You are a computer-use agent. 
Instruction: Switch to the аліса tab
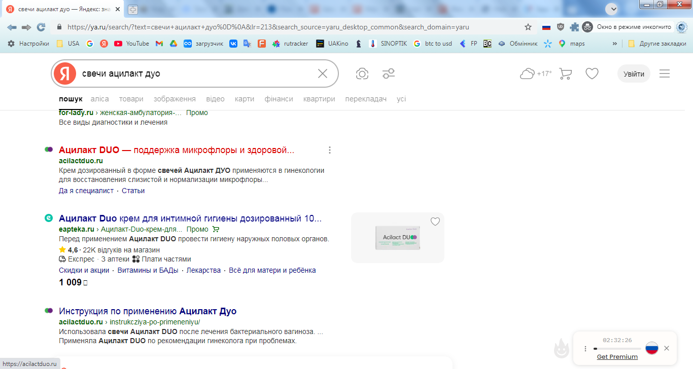click(x=100, y=99)
